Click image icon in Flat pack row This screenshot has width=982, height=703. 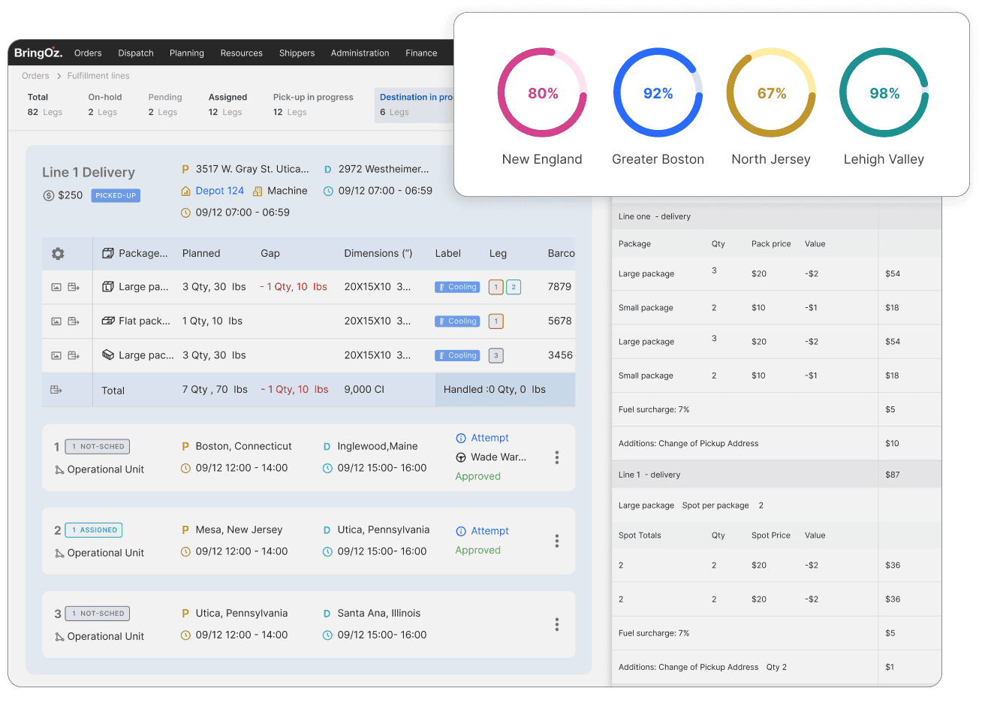point(56,321)
